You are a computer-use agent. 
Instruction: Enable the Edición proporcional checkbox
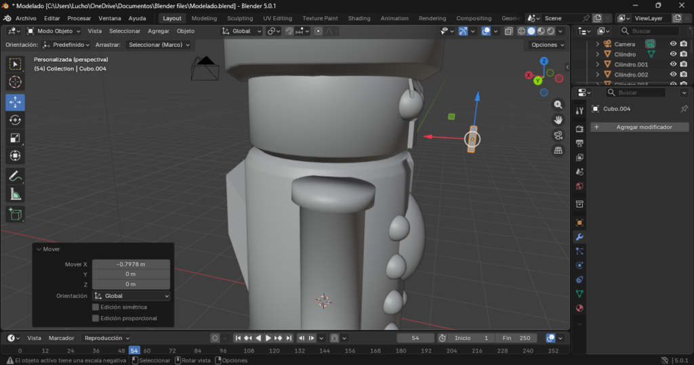click(x=96, y=318)
